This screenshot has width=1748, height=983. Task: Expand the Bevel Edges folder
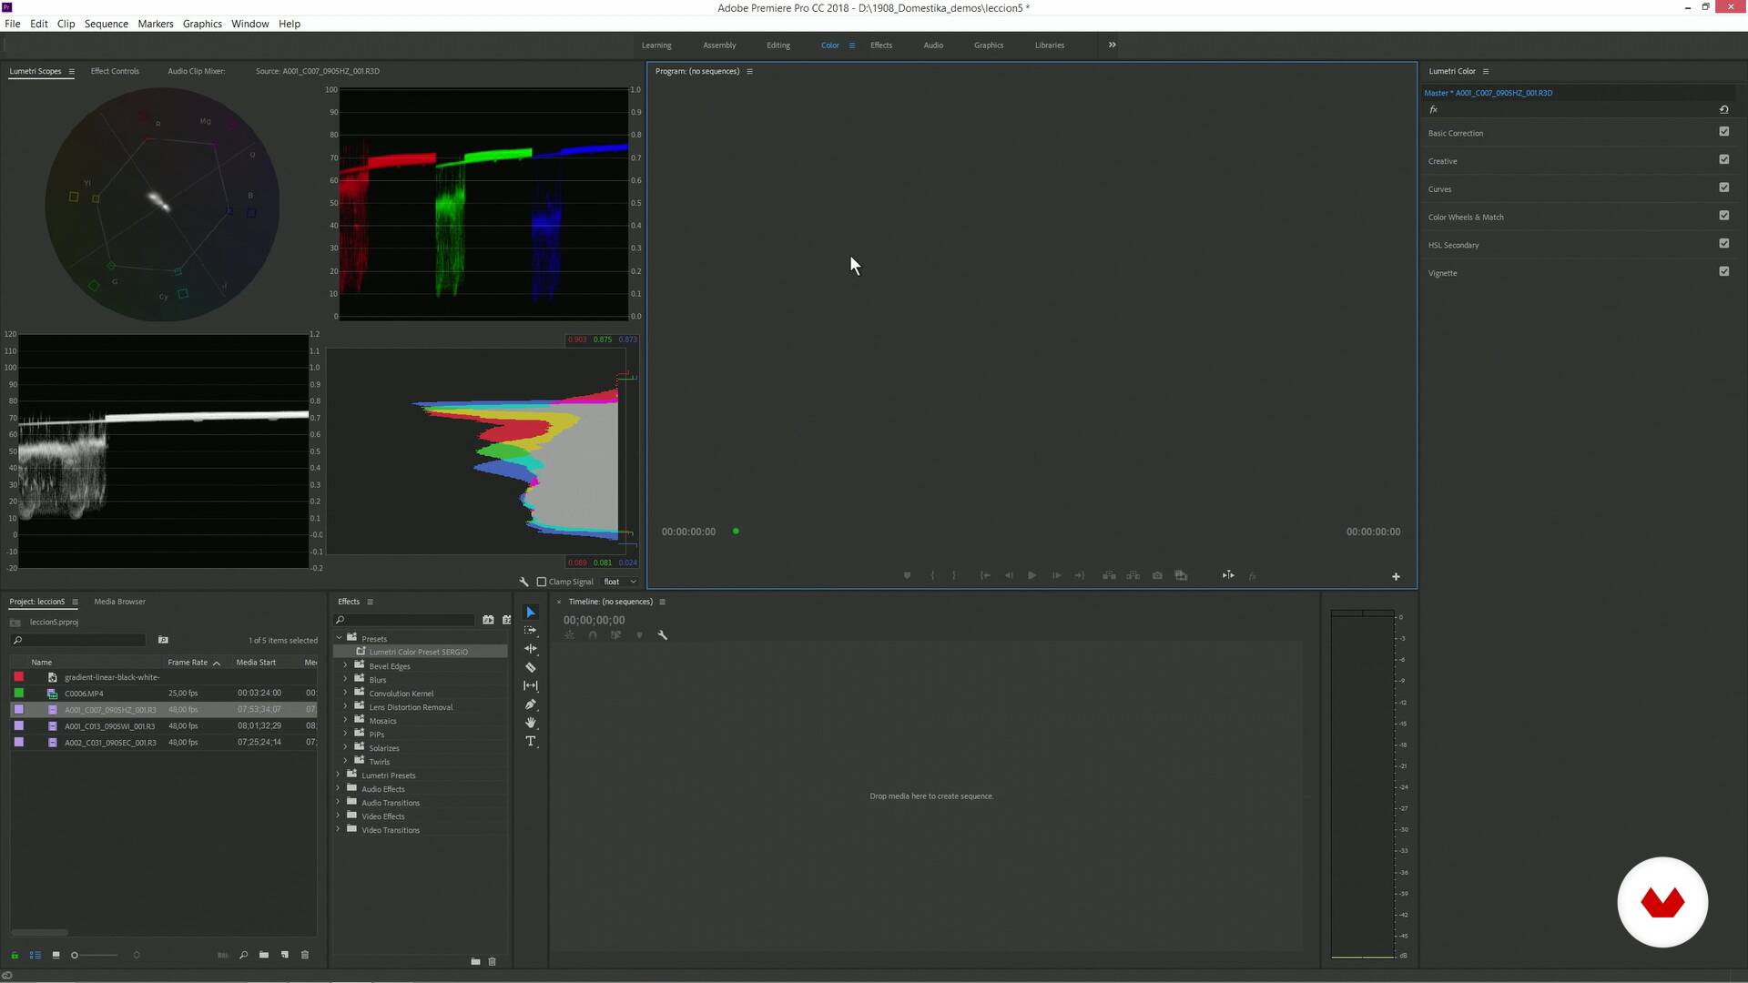pos(346,666)
